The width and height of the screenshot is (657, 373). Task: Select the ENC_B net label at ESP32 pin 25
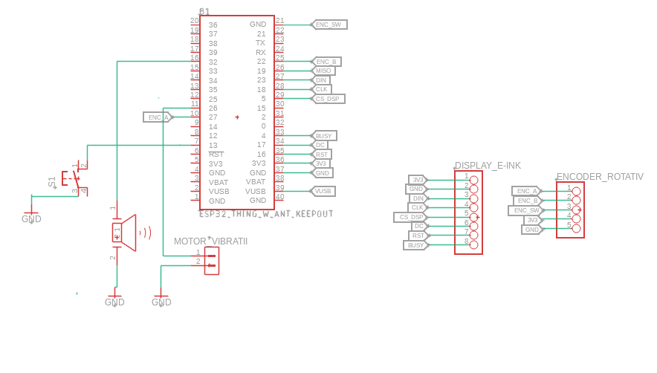tap(326, 62)
